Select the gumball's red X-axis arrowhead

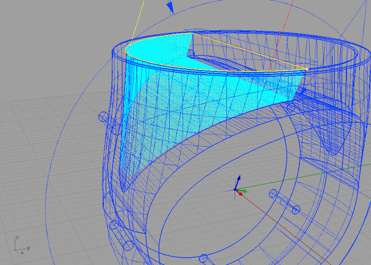[x=241, y=194]
